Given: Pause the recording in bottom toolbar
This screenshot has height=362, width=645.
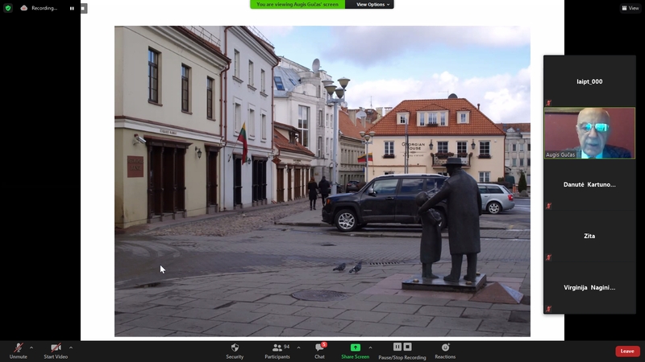Looking at the screenshot, I should pyautogui.click(x=398, y=347).
